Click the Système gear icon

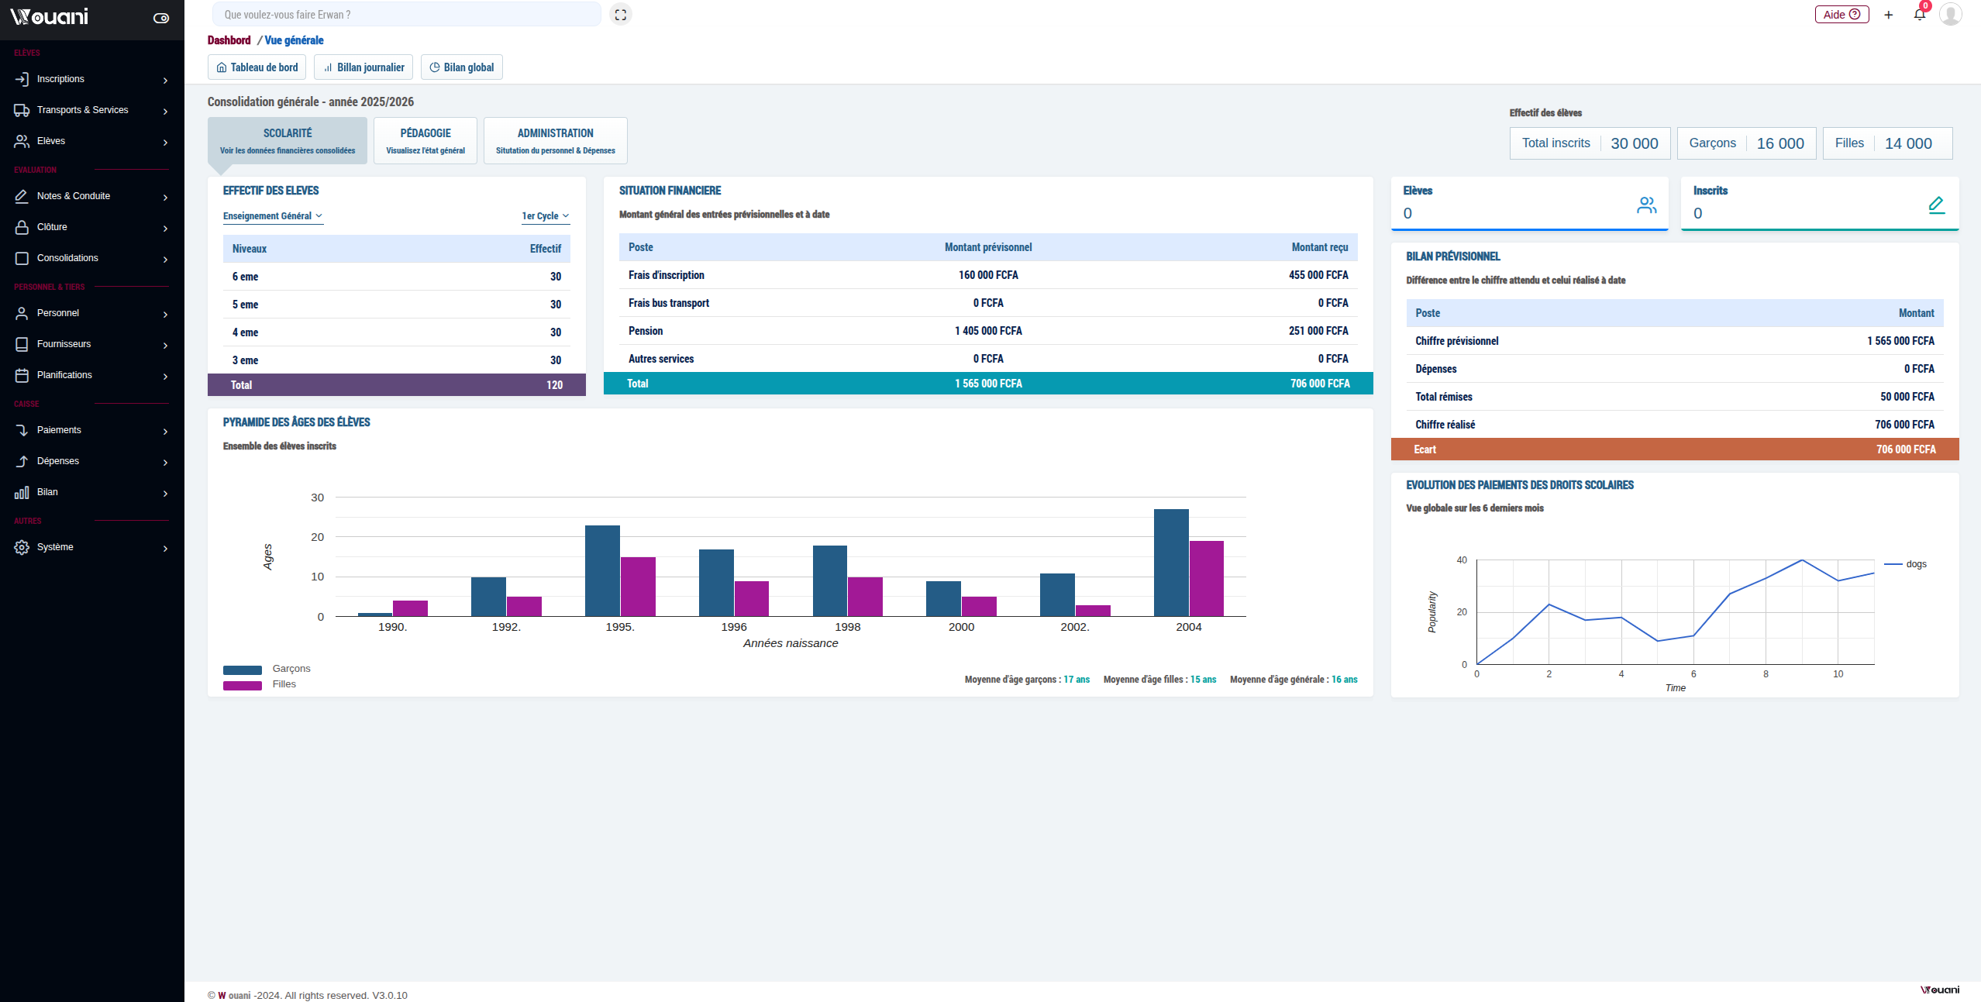click(x=22, y=547)
